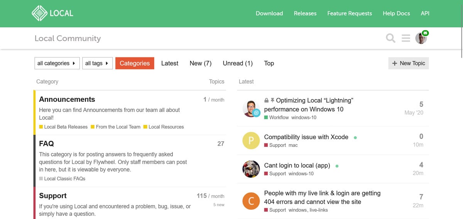
Task: Expand the all categories dropdown
Action: 56,63
